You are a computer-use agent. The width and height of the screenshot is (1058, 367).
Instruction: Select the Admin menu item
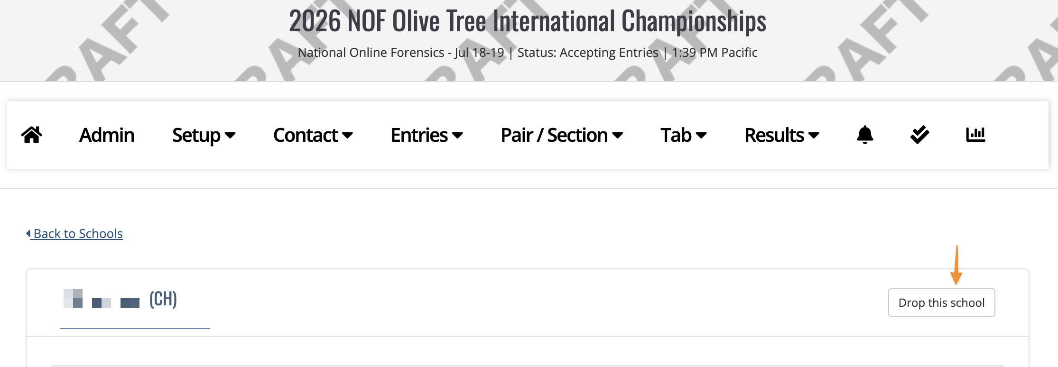pyautogui.click(x=107, y=135)
